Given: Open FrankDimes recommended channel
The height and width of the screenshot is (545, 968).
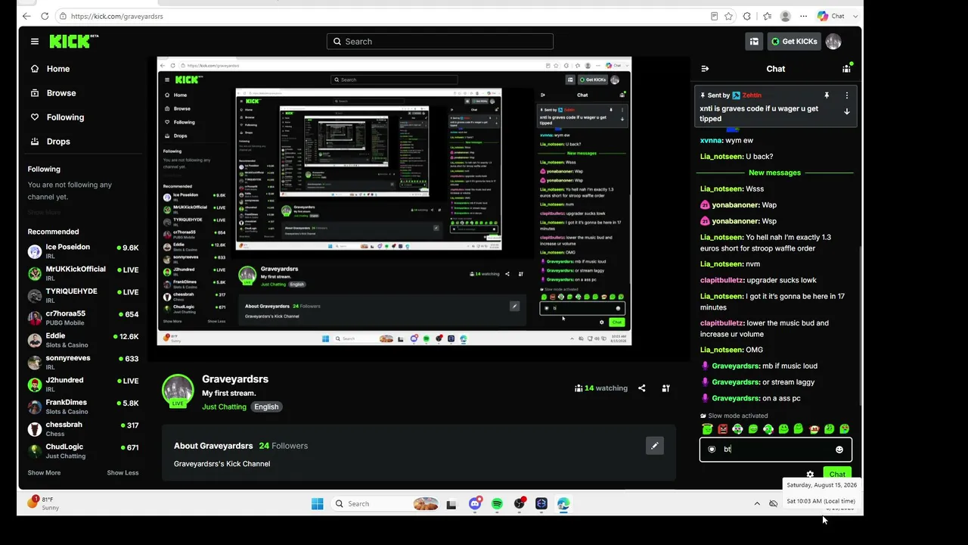Looking at the screenshot, I should (83, 406).
